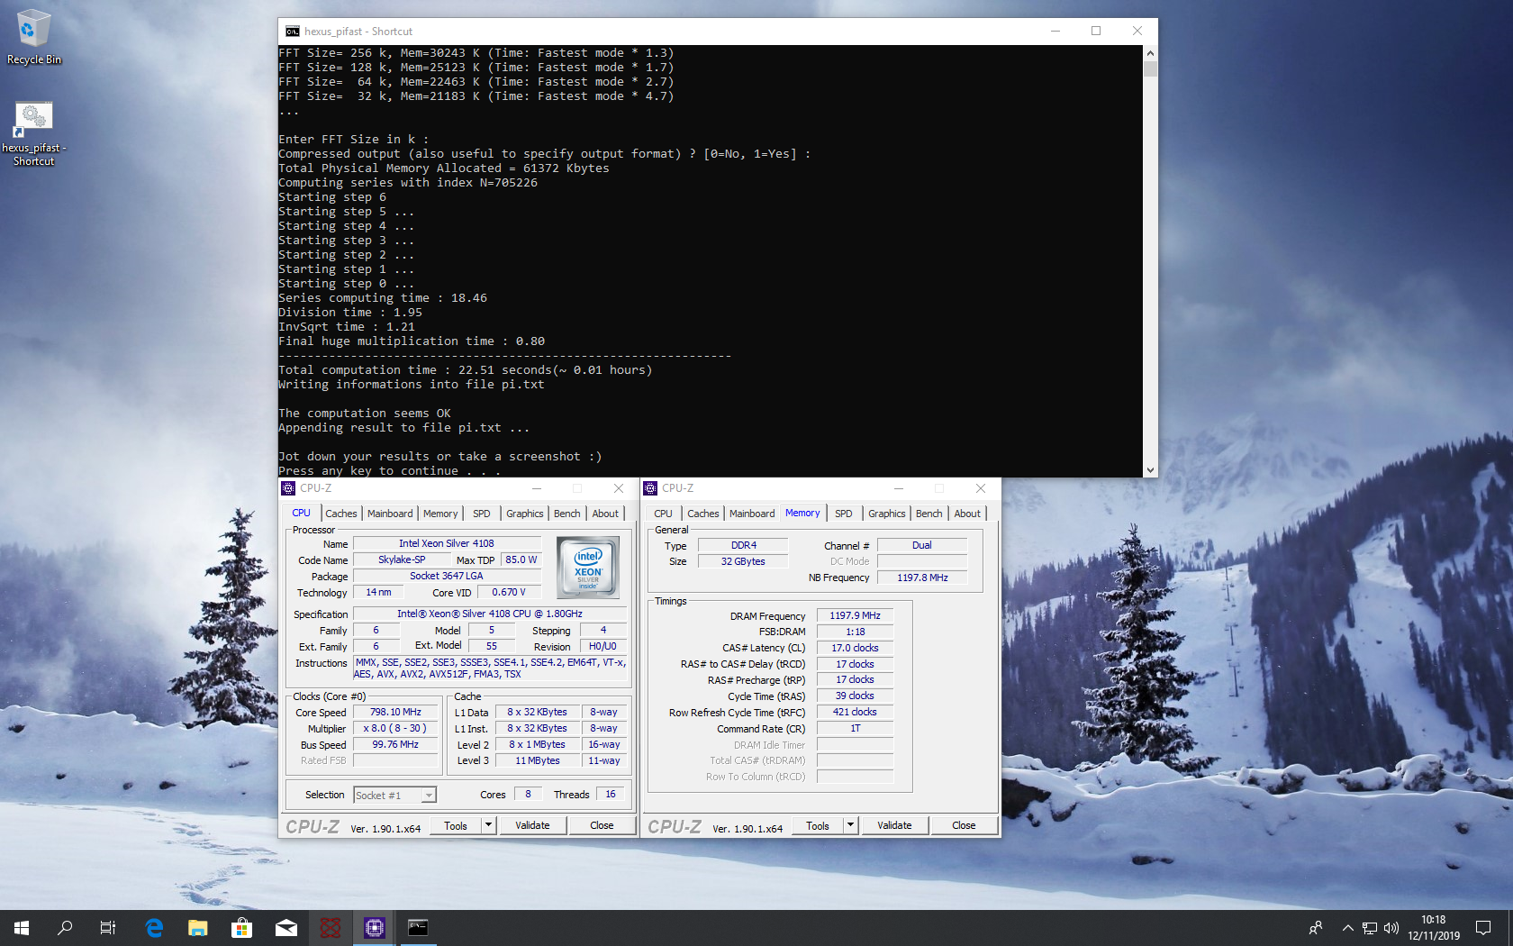The width and height of the screenshot is (1513, 946).
Task: Click the left CPU-Z window title icon
Action: click(288, 488)
